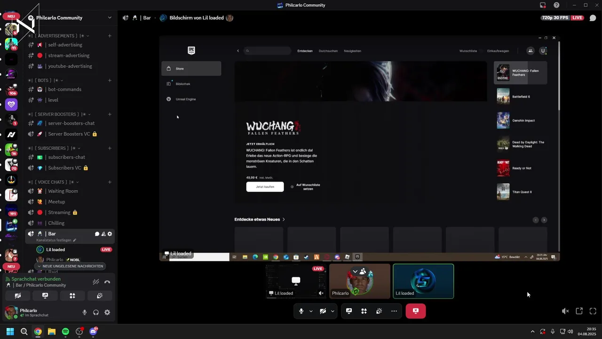The width and height of the screenshot is (602, 339).
Task: Collapse the participants strip arrow
Action: [x=355, y=272]
